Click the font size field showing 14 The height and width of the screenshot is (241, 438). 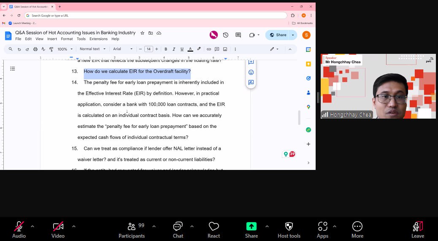coord(149,49)
